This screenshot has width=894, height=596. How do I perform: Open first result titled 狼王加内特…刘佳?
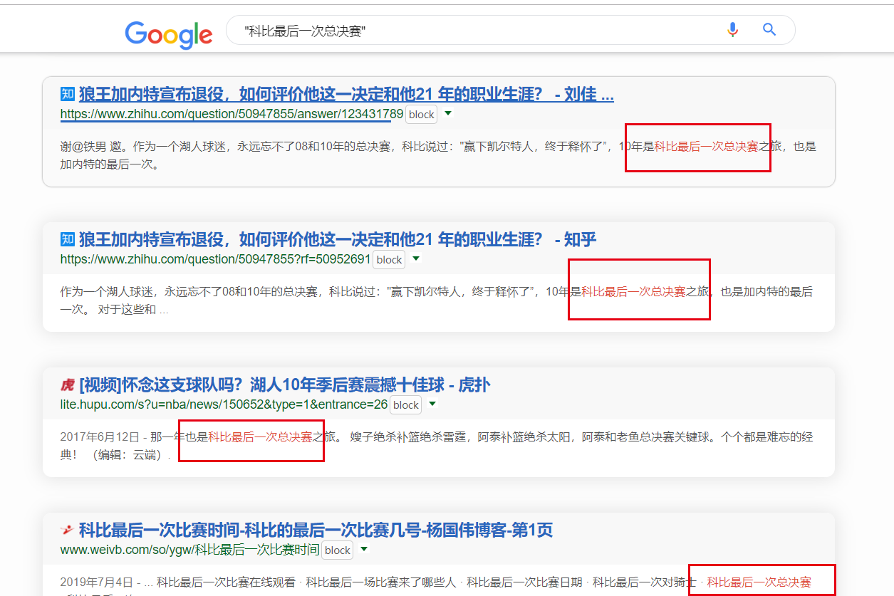click(346, 94)
